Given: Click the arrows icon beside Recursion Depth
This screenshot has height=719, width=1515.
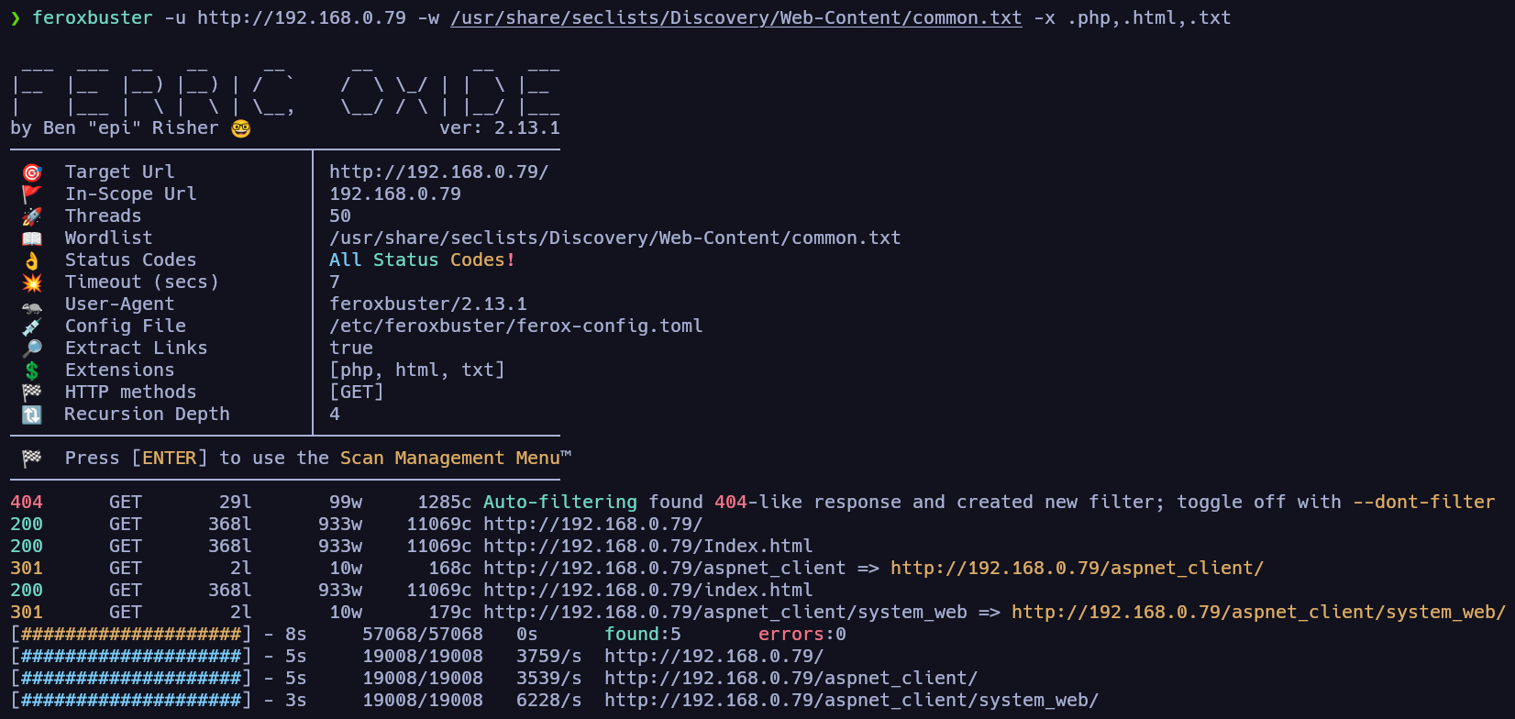Looking at the screenshot, I should pyautogui.click(x=32, y=415).
